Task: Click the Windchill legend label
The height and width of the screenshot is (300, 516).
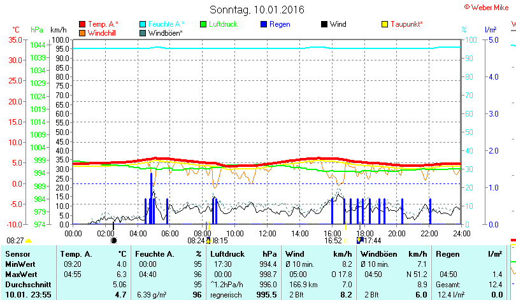Action: point(102,33)
